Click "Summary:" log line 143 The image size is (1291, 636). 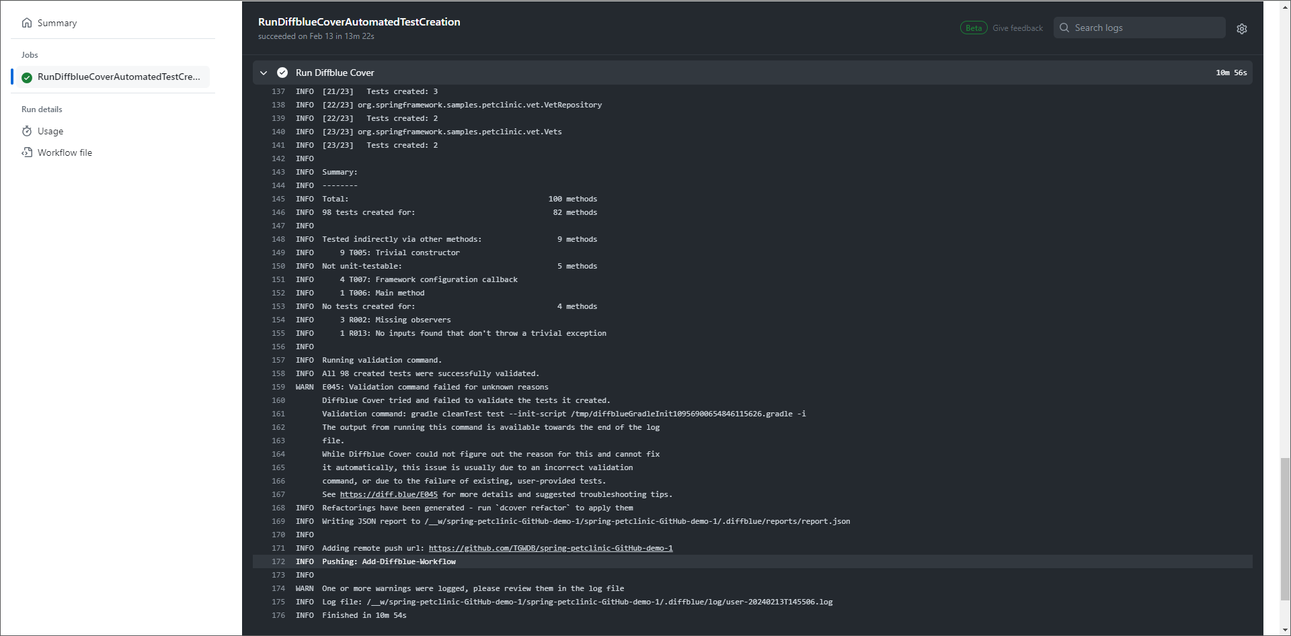pyautogui.click(x=340, y=172)
